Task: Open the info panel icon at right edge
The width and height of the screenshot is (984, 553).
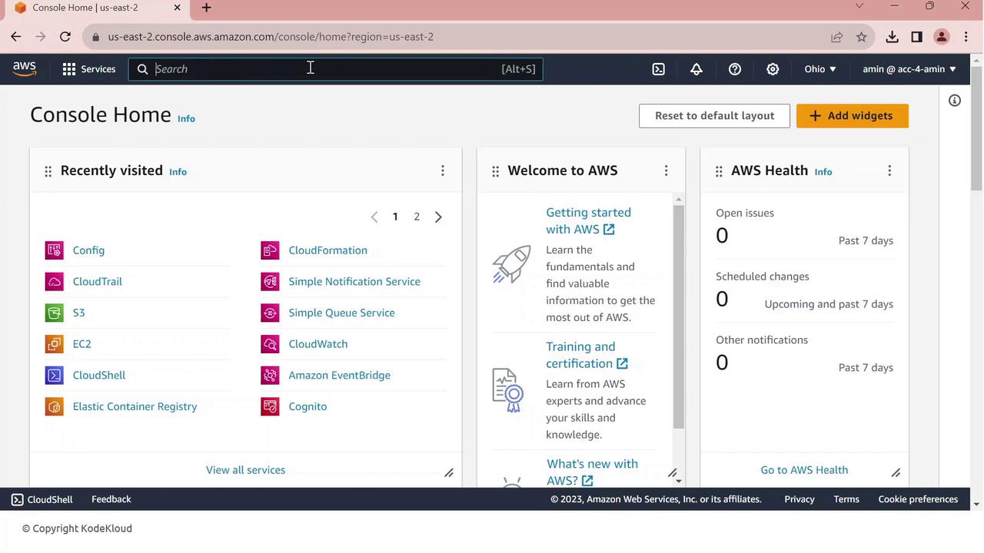Action: coord(955,101)
